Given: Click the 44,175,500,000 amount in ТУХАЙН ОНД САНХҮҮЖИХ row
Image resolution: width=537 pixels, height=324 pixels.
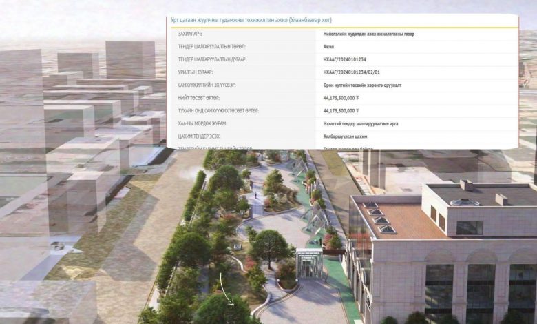Looking at the screenshot, I should 341,111.
